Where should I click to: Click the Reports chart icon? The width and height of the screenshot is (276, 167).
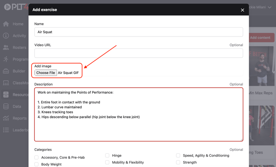pos(6,118)
